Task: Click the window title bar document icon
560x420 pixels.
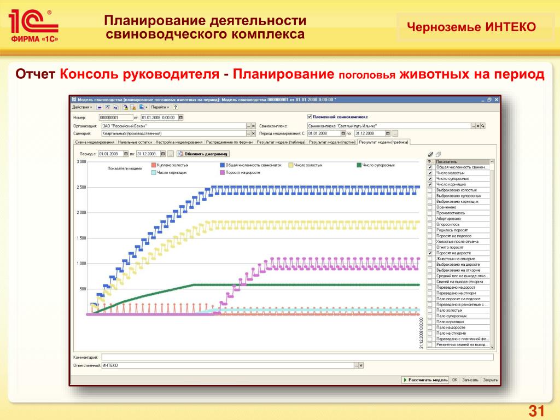Action: pos(74,100)
